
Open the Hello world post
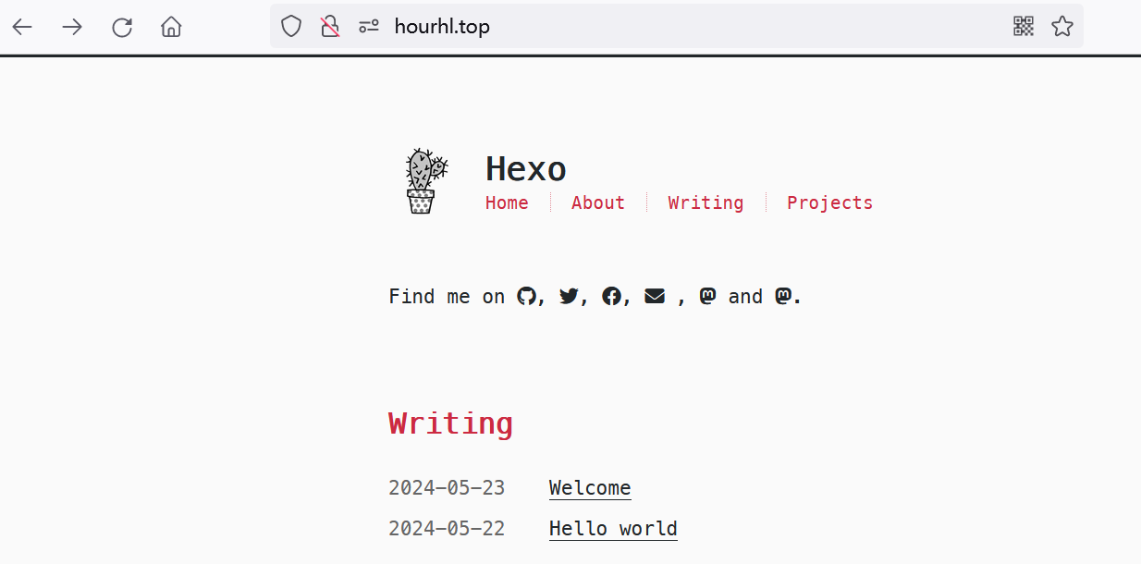click(x=612, y=528)
